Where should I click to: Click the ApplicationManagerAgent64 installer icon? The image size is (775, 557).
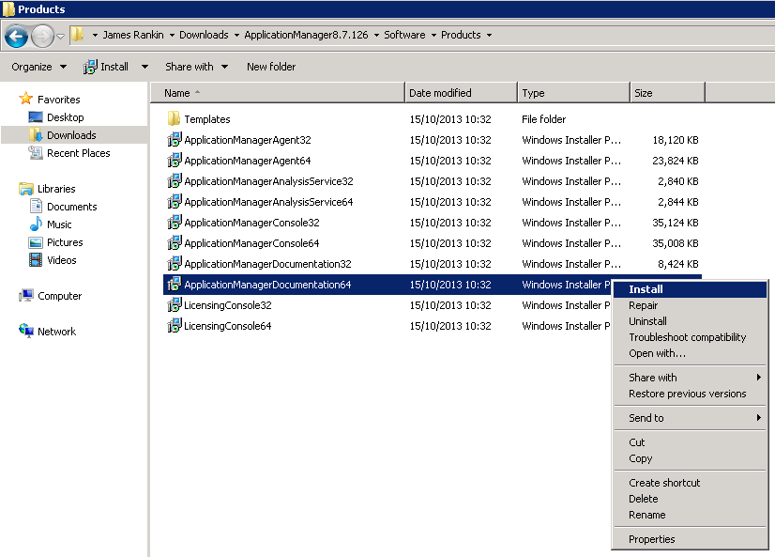(x=174, y=161)
